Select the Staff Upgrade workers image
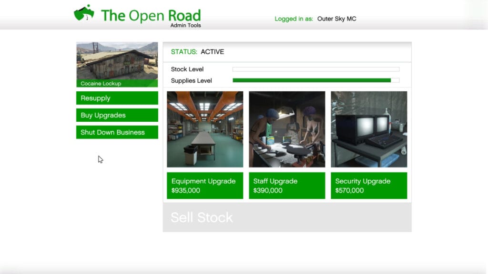 coord(287,129)
